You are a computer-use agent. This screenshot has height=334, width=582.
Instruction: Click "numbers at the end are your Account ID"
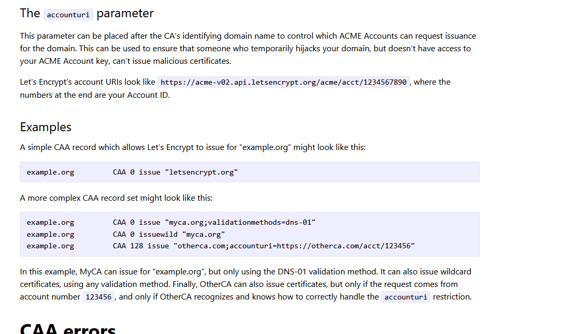pyautogui.click(x=95, y=95)
